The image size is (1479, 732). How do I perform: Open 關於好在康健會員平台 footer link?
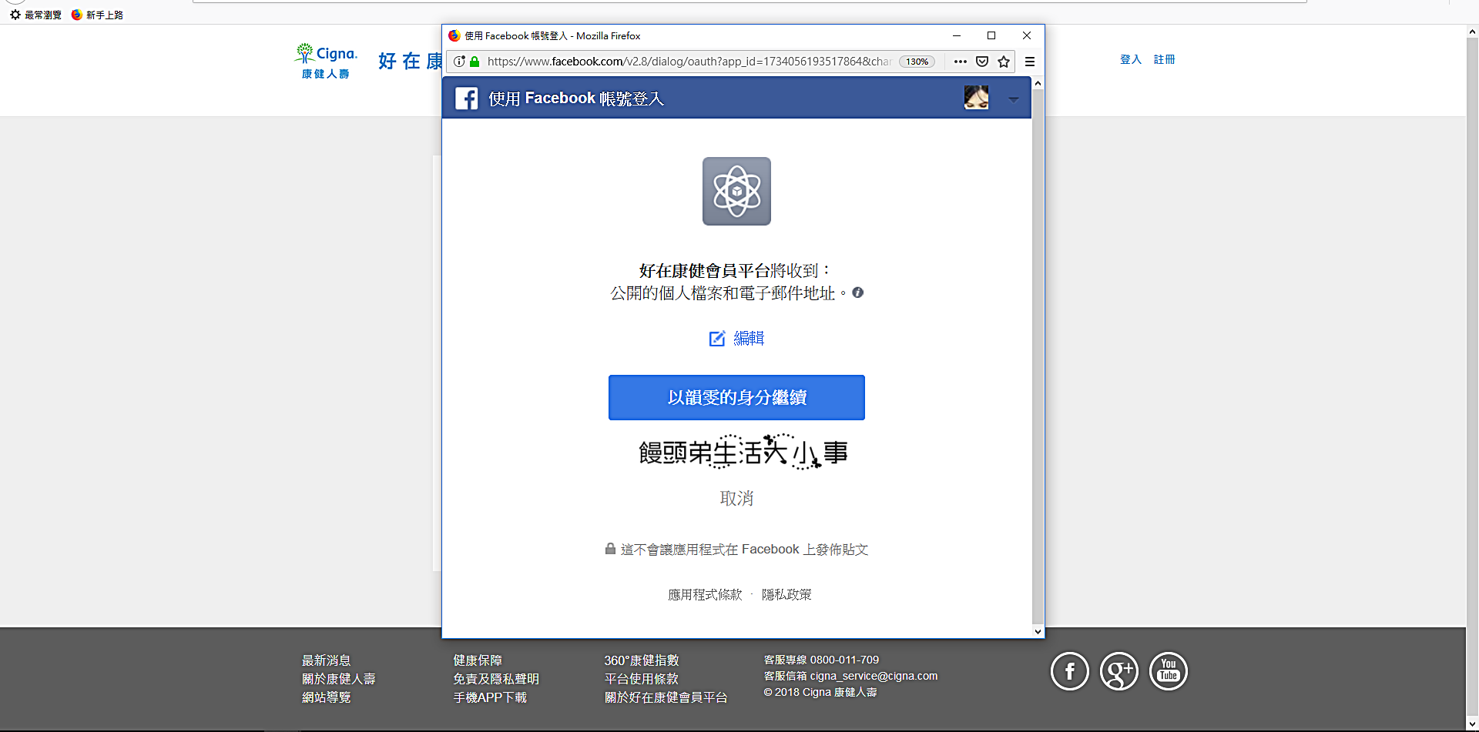[x=666, y=697]
